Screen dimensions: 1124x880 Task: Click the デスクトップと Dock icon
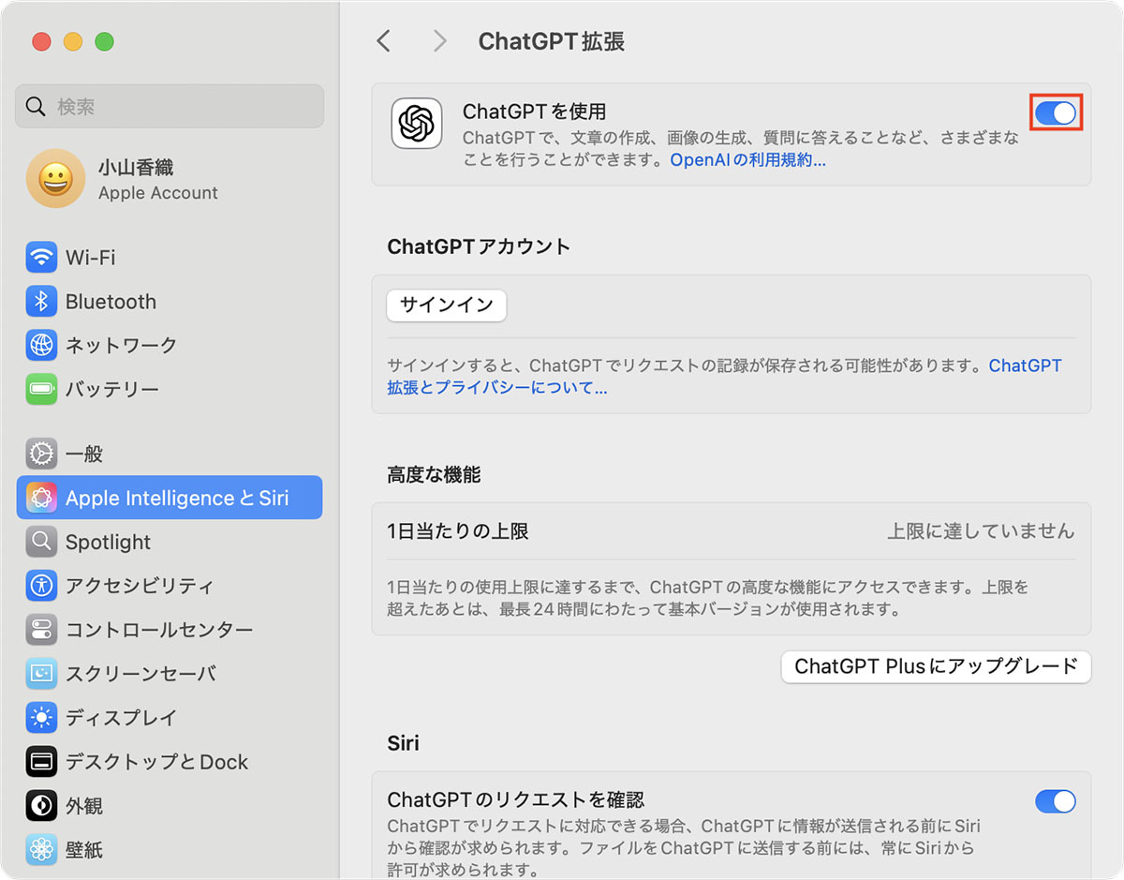point(41,762)
